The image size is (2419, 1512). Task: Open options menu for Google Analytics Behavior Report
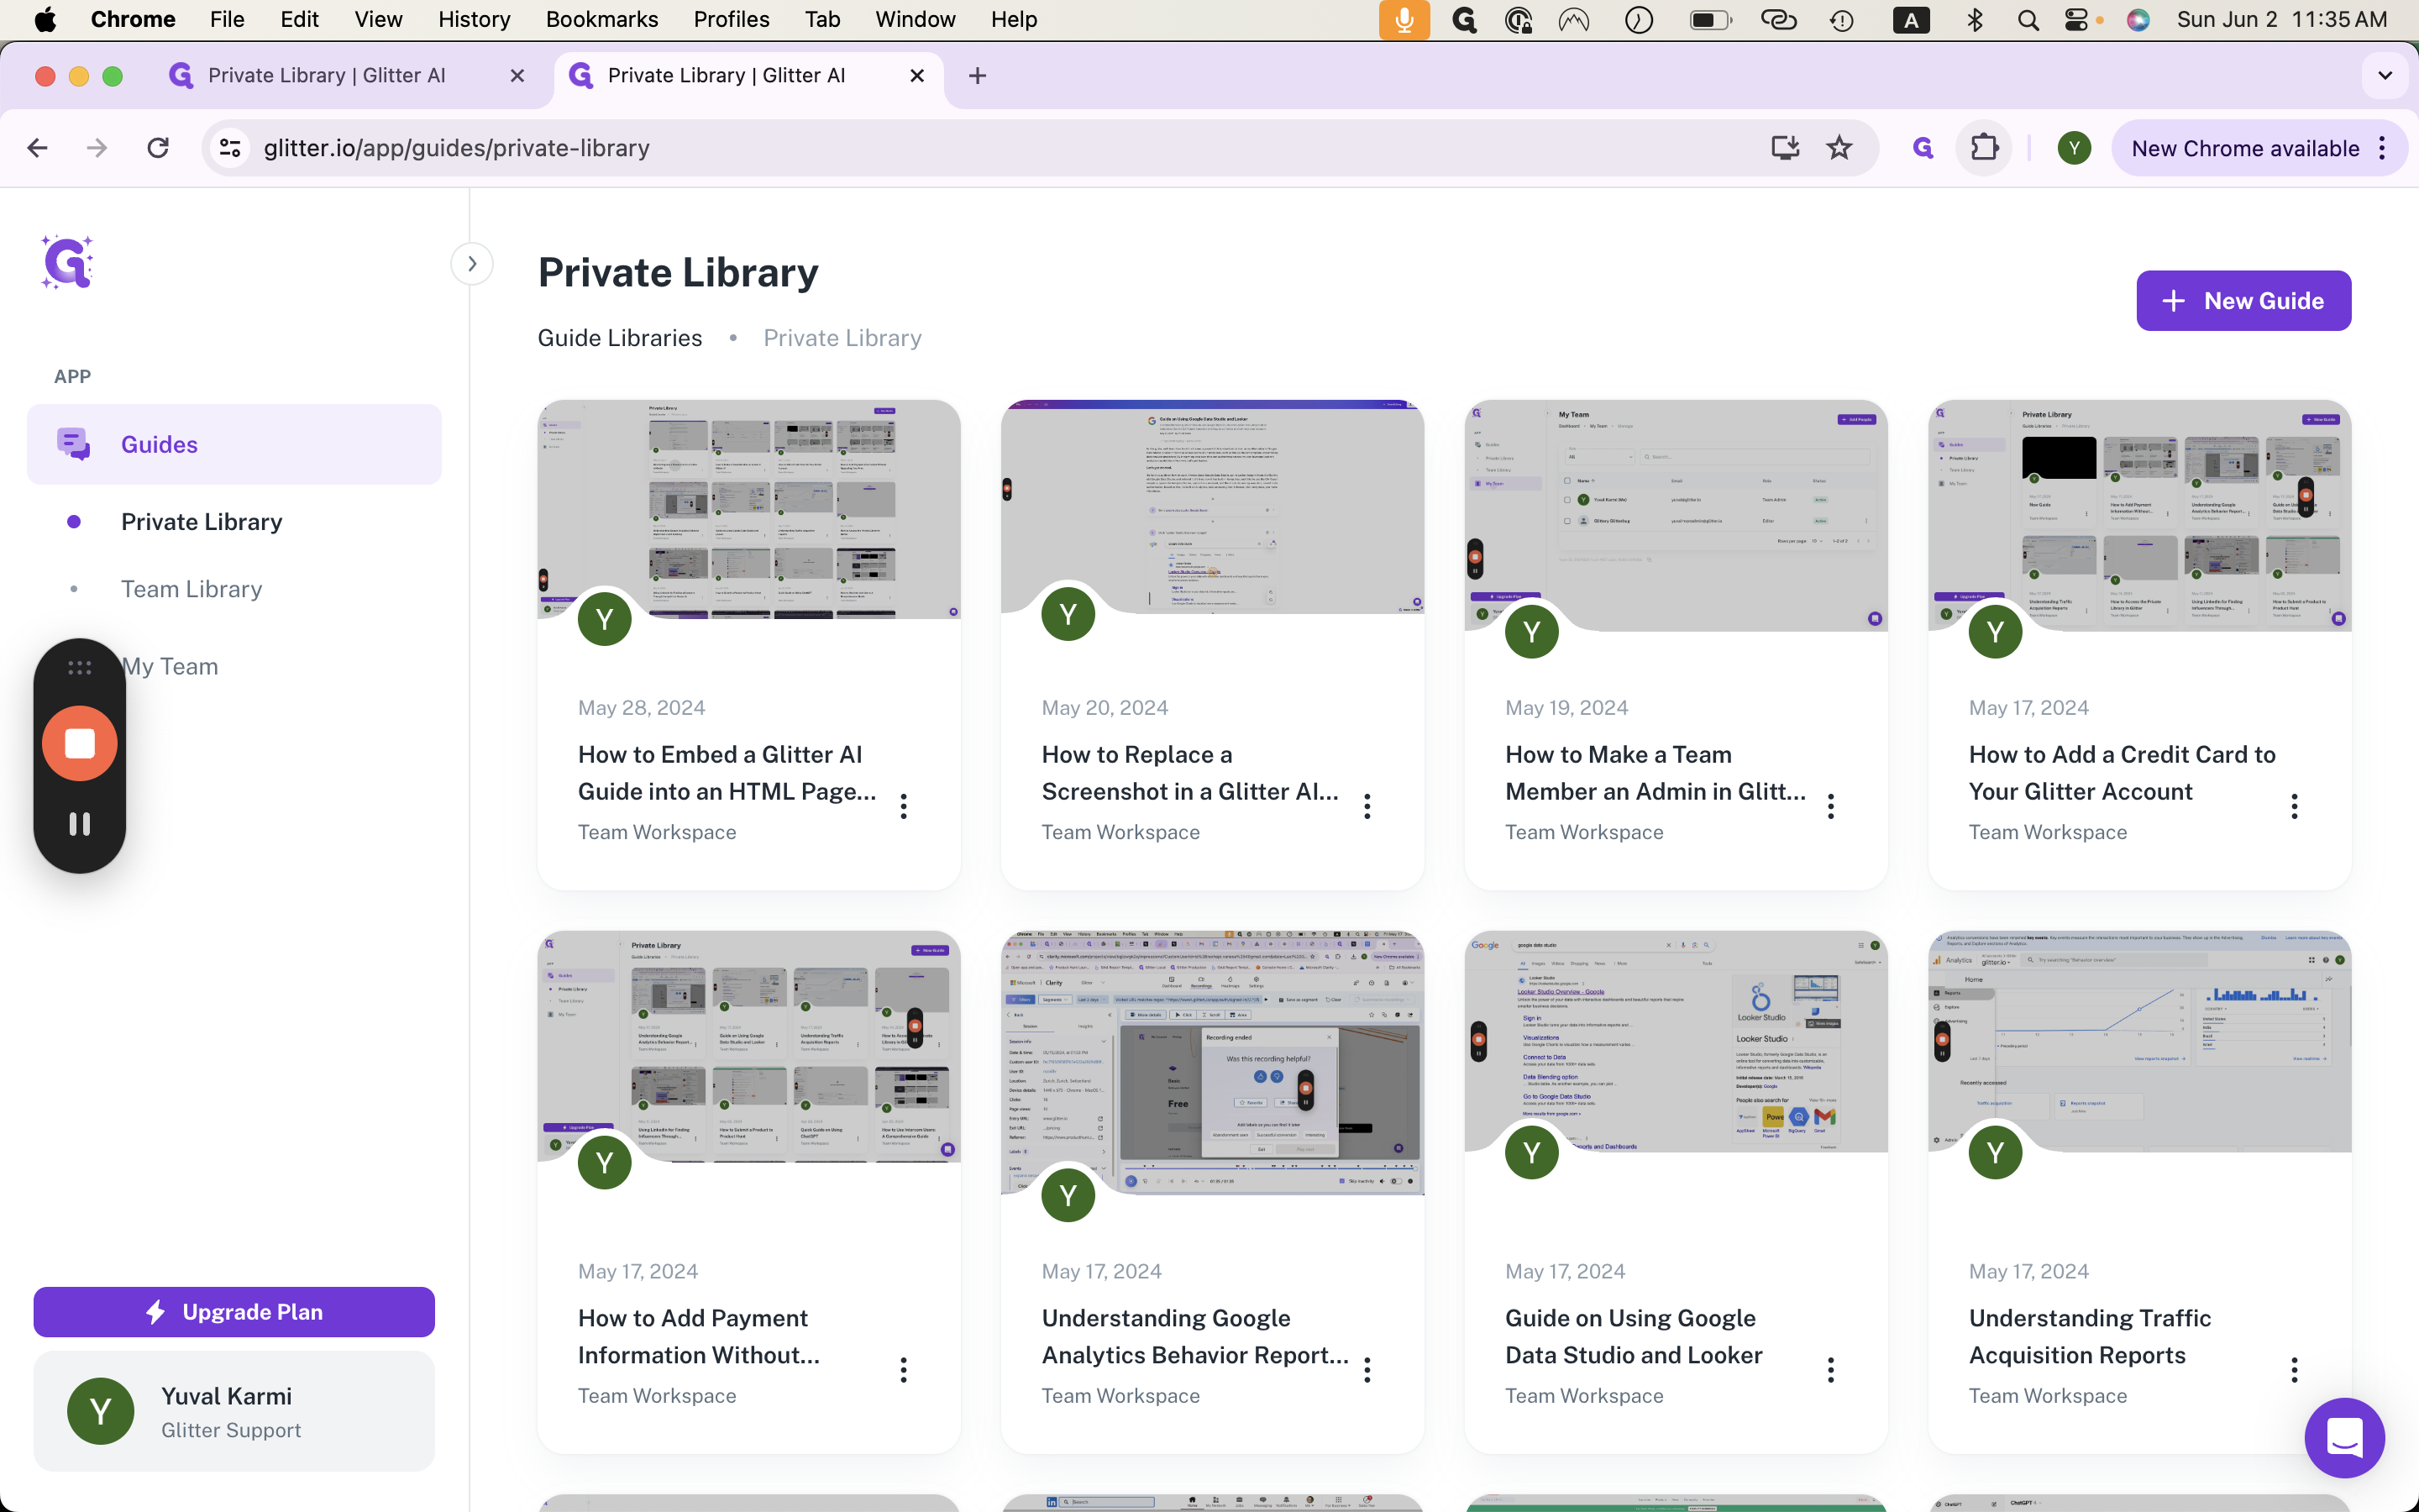pyautogui.click(x=1367, y=1370)
